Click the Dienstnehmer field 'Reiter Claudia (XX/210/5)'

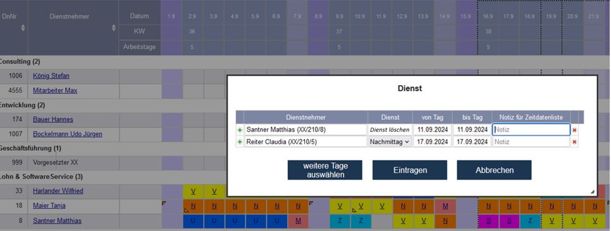[306, 142]
